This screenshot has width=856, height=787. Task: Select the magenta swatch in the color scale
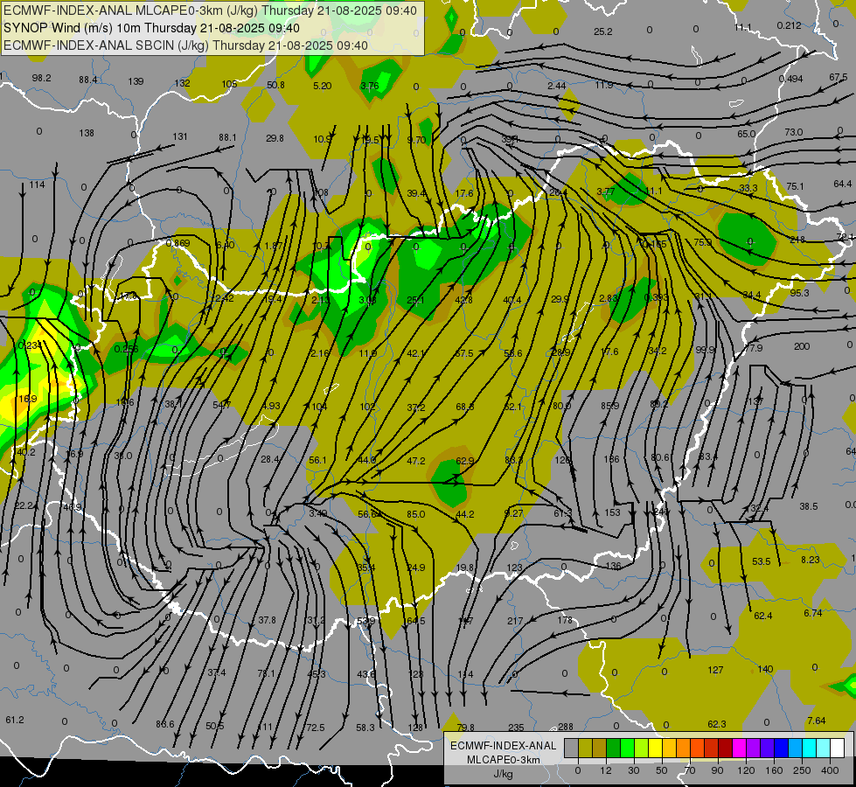(x=739, y=748)
